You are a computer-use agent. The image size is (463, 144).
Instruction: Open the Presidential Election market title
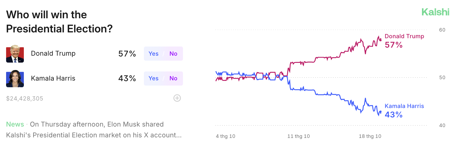click(x=59, y=22)
